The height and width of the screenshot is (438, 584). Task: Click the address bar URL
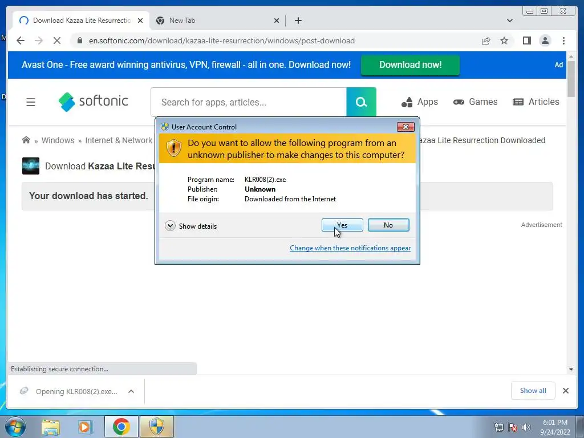click(x=222, y=40)
